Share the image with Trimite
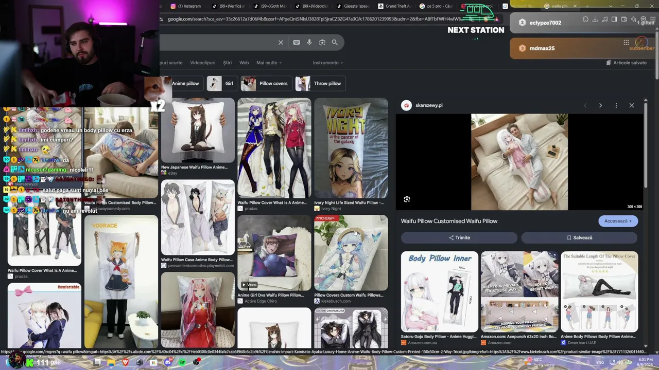This screenshot has height=370, width=659. click(x=459, y=237)
